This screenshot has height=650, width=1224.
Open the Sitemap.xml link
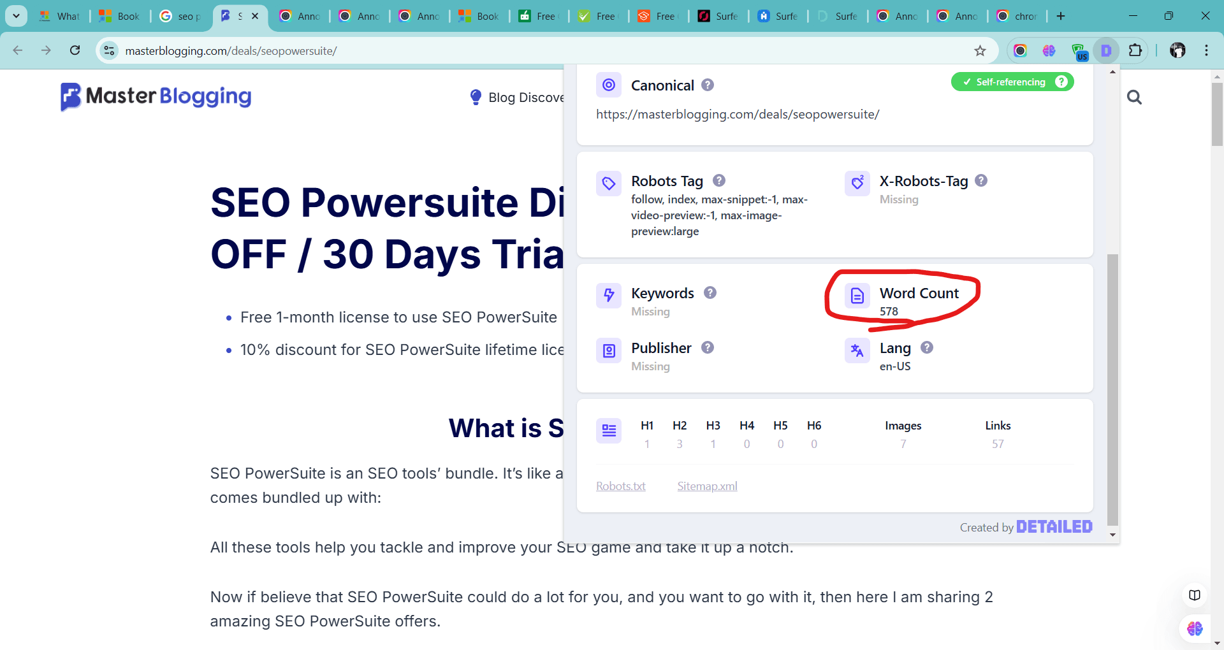[x=707, y=486]
